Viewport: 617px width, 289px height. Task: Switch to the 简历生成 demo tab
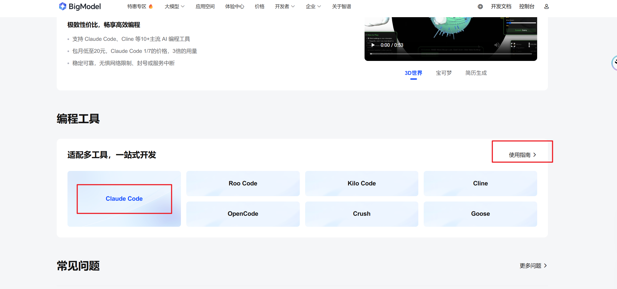[476, 73]
